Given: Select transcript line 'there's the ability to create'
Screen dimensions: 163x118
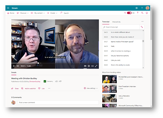Looking at the screenshot, I should click(122, 65).
